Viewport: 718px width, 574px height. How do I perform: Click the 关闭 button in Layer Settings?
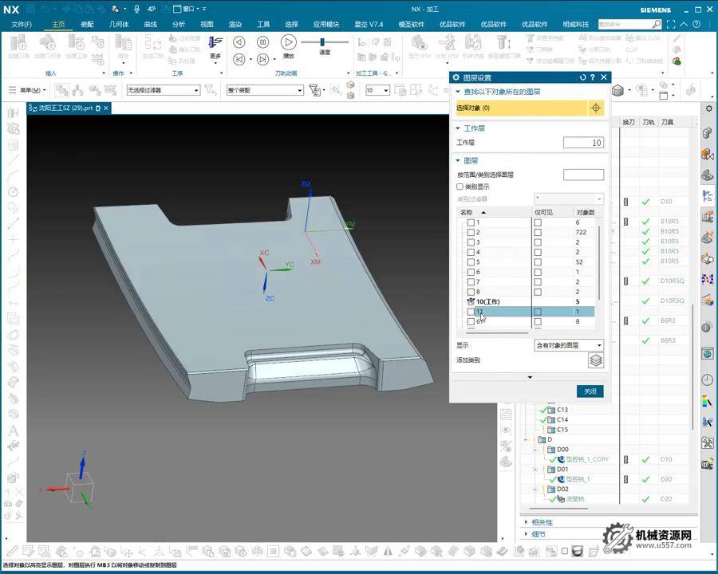click(x=590, y=391)
